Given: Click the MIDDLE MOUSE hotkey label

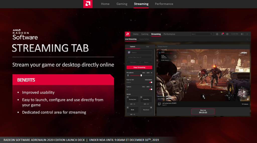Looking at the screenshot, I should [x=148, y=80].
